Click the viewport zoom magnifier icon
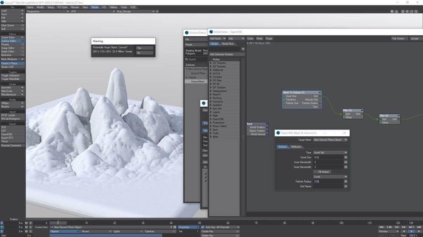The width and height of the screenshot is (423, 237). click(x=416, y=11)
